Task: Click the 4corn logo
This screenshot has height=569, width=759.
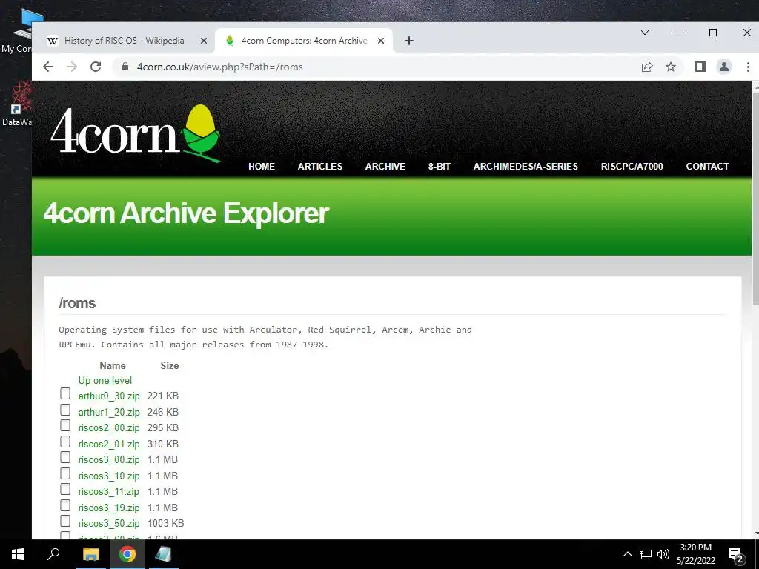Action: click(x=136, y=133)
